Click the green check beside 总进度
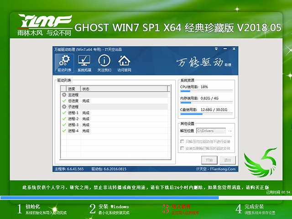292x219 pixels. [64, 101]
